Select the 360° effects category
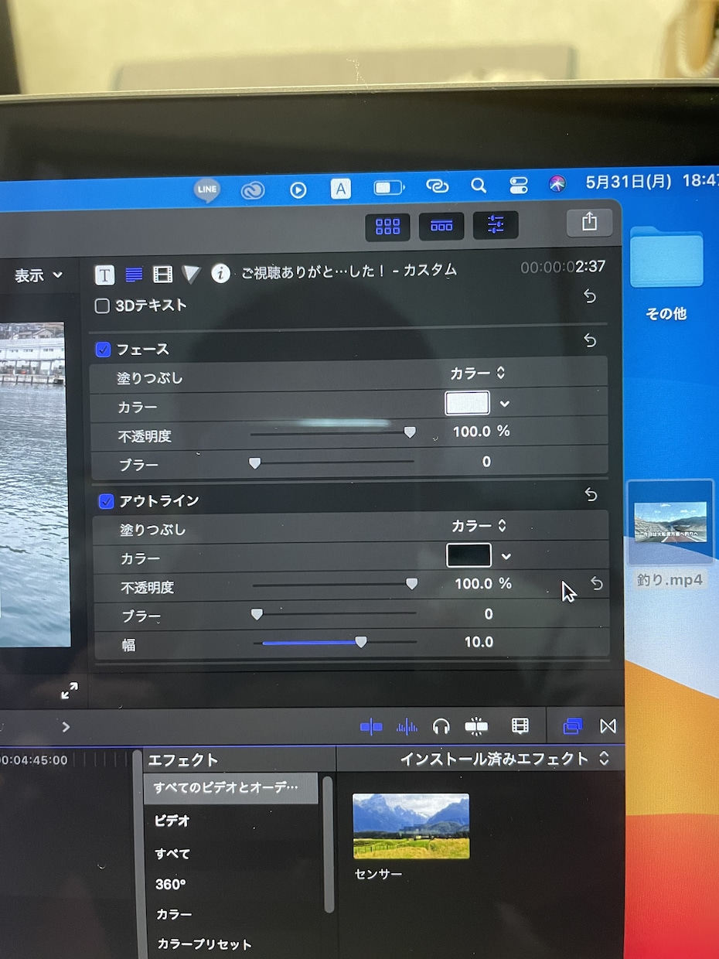Screen dimensions: 719x959 [171, 884]
